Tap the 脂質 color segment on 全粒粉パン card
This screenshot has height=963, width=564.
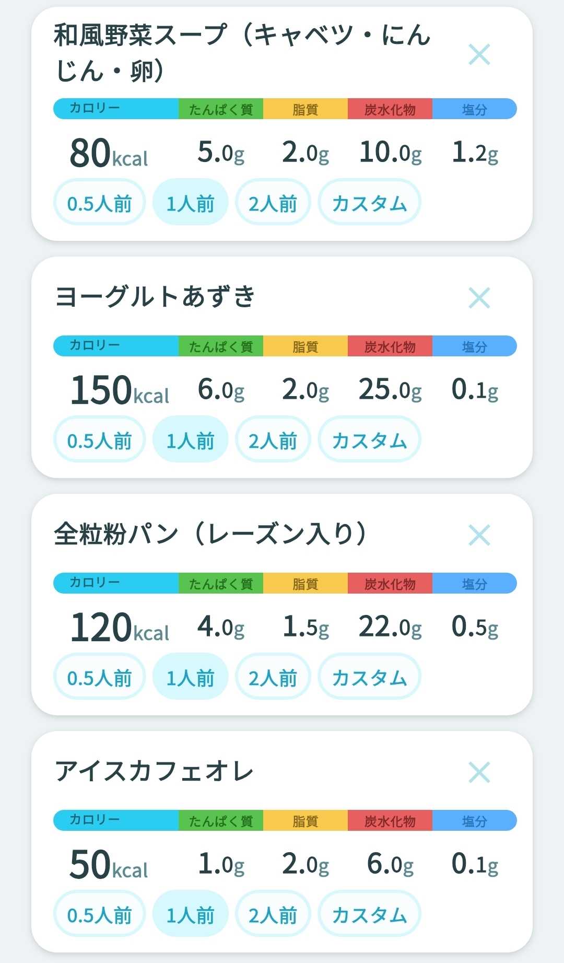pyautogui.click(x=305, y=583)
